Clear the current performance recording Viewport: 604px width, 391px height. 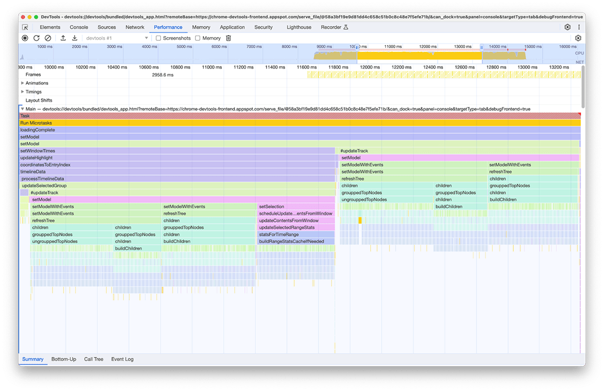coord(48,38)
